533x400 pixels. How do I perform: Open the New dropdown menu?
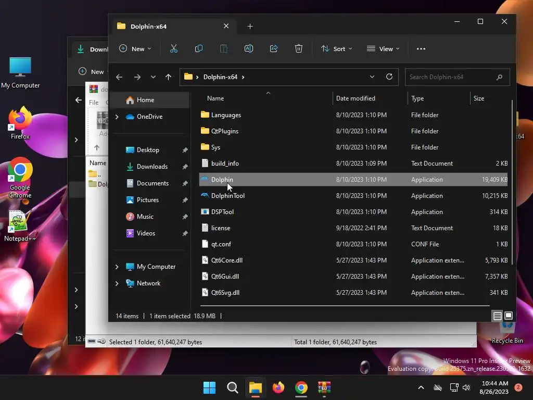(135, 48)
